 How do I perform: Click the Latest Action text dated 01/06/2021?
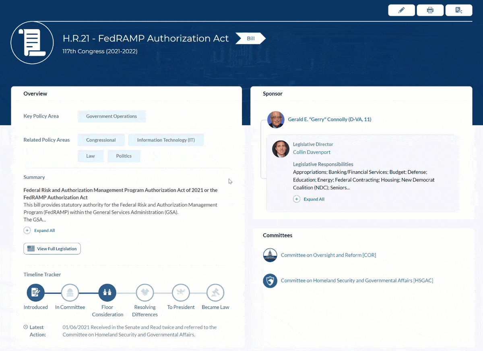pyautogui.click(x=140, y=331)
